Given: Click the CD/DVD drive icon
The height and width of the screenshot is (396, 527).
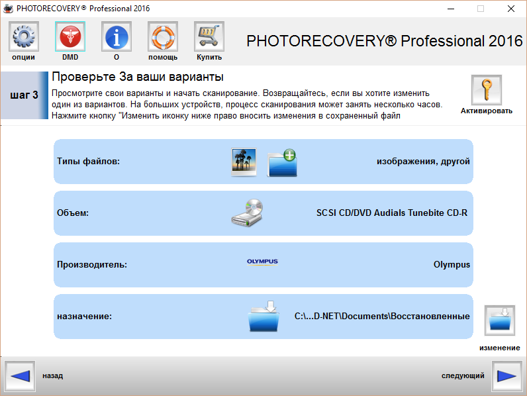Looking at the screenshot, I should coord(248,213).
